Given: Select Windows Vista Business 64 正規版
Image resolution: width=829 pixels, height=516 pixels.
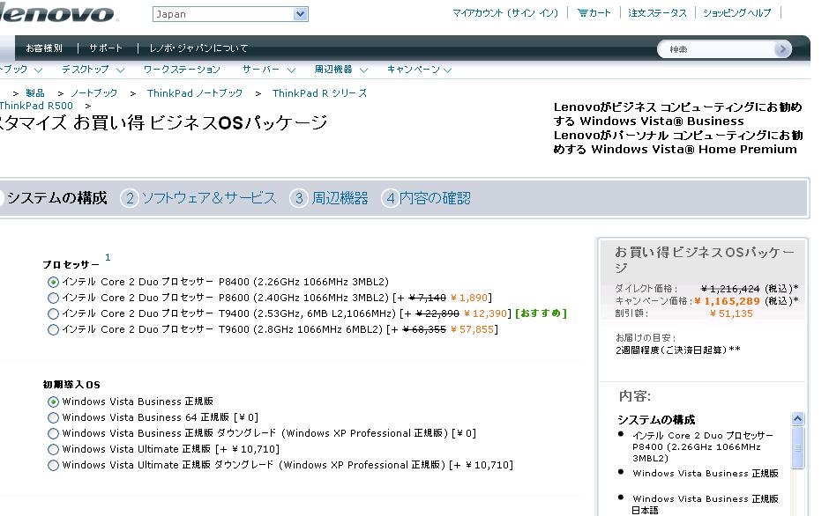Looking at the screenshot, I should click(53, 417).
